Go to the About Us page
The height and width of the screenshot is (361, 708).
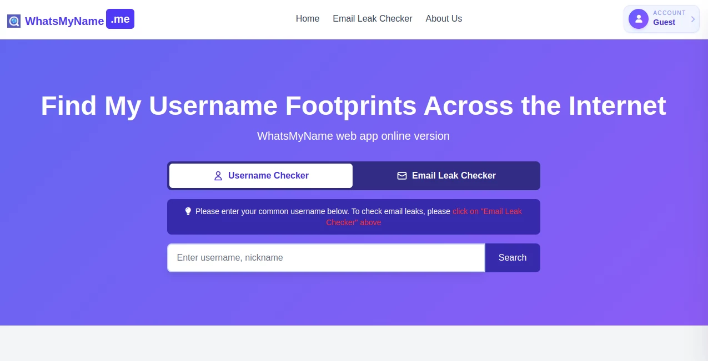(x=444, y=19)
